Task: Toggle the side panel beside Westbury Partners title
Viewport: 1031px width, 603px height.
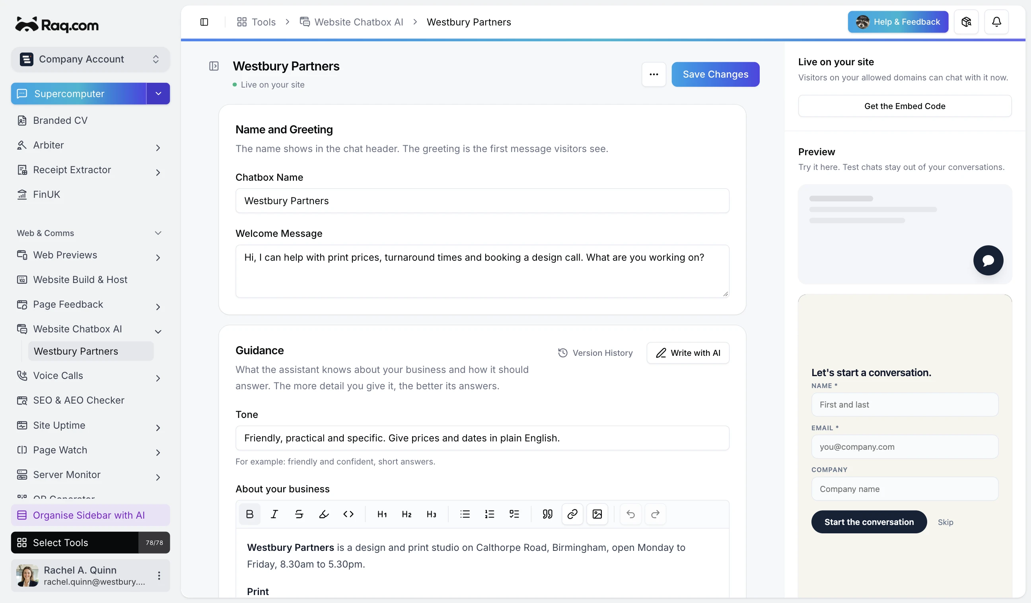Action: [x=214, y=66]
